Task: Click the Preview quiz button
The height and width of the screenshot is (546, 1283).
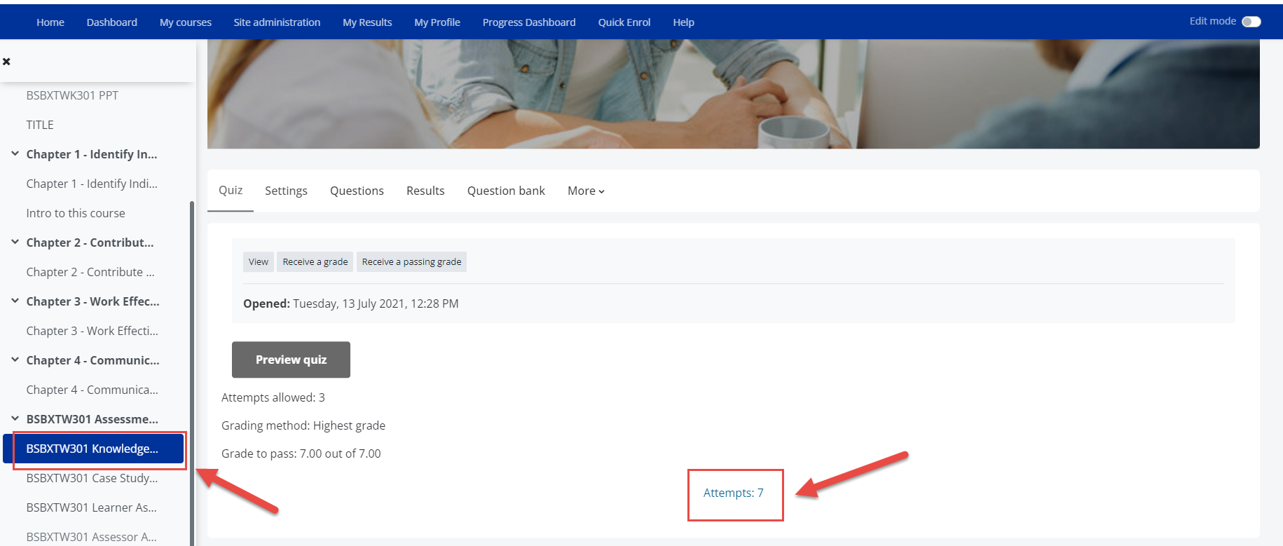Action: [291, 360]
